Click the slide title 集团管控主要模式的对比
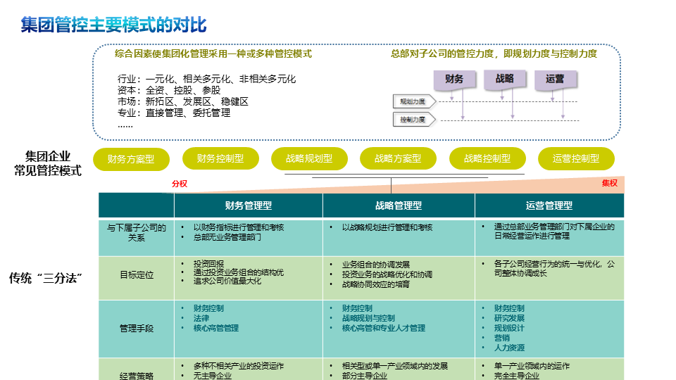Image resolution: width=676 pixels, height=380 pixels. pyautogui.click(x=114, y=25)
